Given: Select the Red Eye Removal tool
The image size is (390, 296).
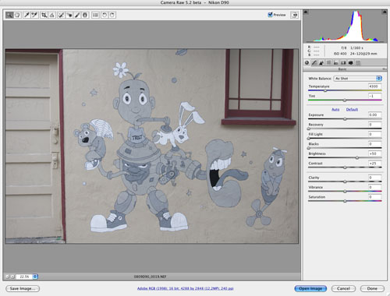Looking at the screenshot, I should [x=69, y=15].
